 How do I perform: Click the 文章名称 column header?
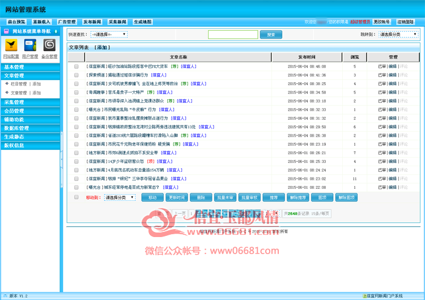(178, 57)
